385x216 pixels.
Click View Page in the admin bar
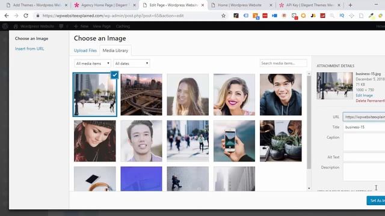[102, 26]
